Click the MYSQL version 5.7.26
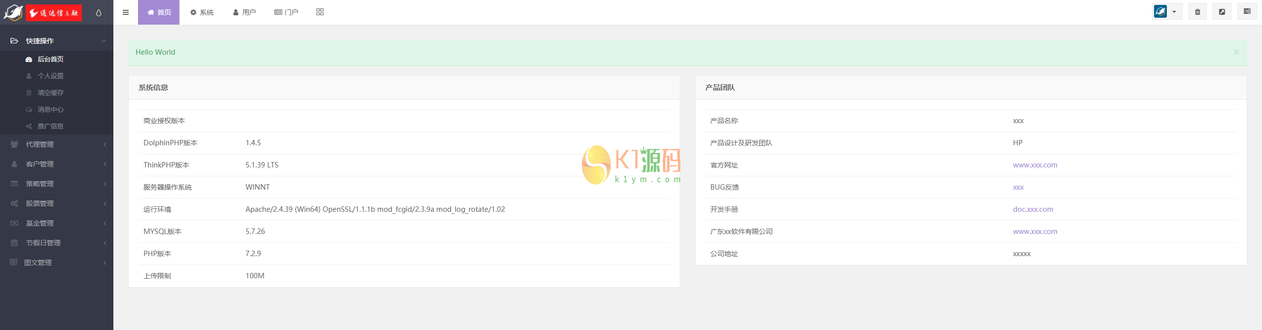 point(255,231)
